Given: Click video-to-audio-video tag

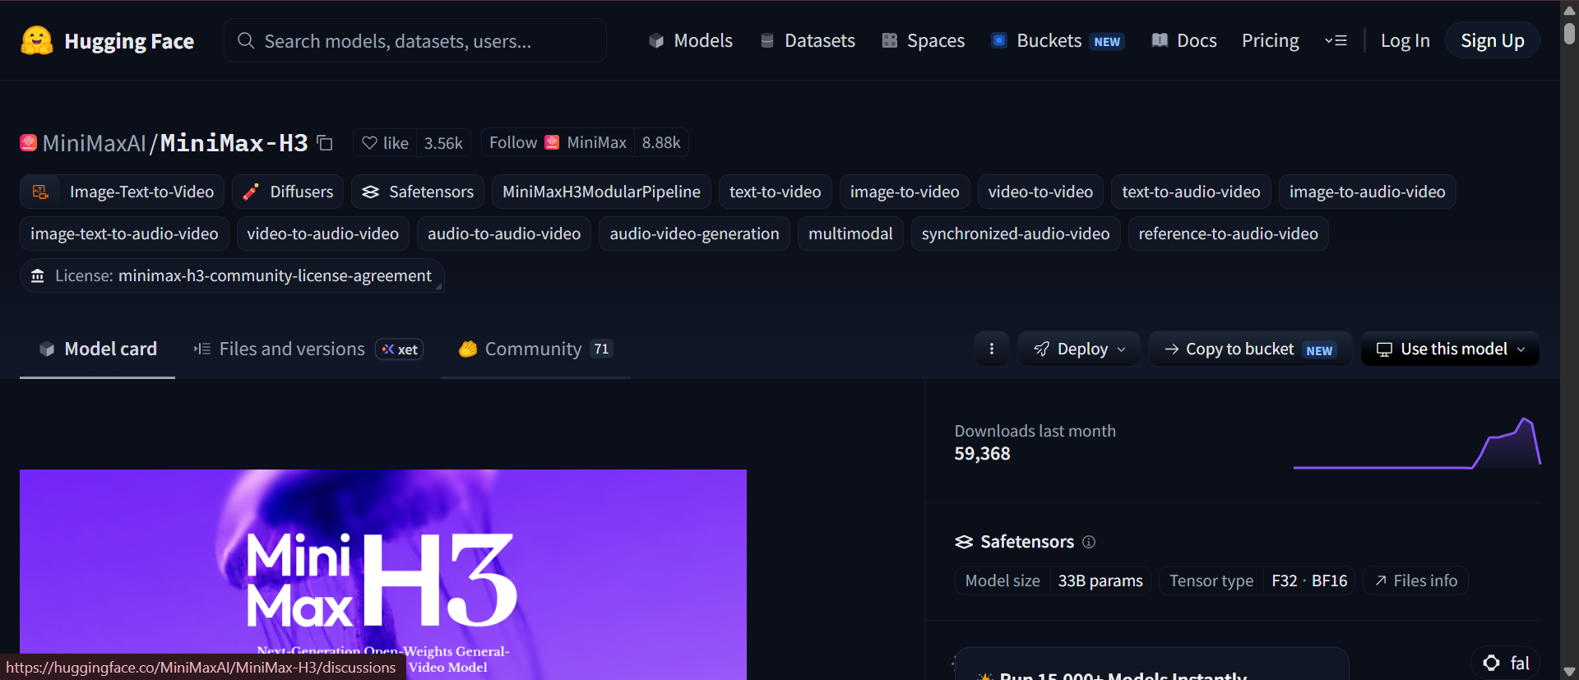Looking at the screenshot, I should (x=322, y=234).
